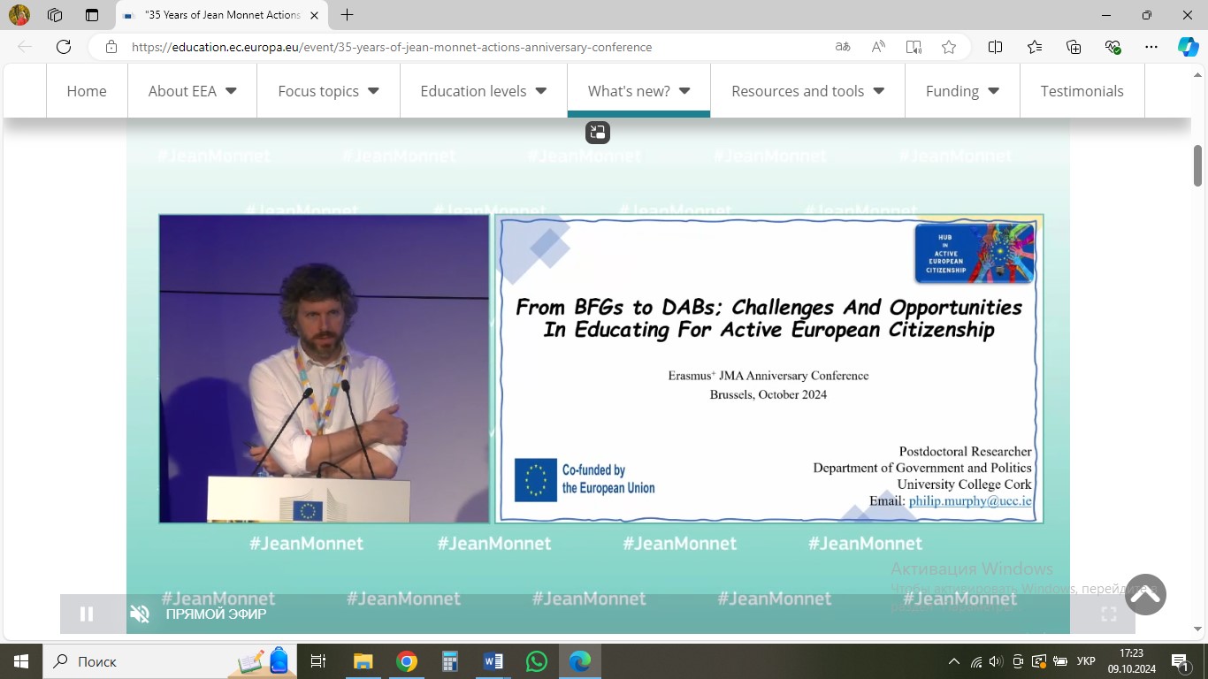Click the picture-in-picture icon above video
1208x679 pixels.
tap(597, 133)
